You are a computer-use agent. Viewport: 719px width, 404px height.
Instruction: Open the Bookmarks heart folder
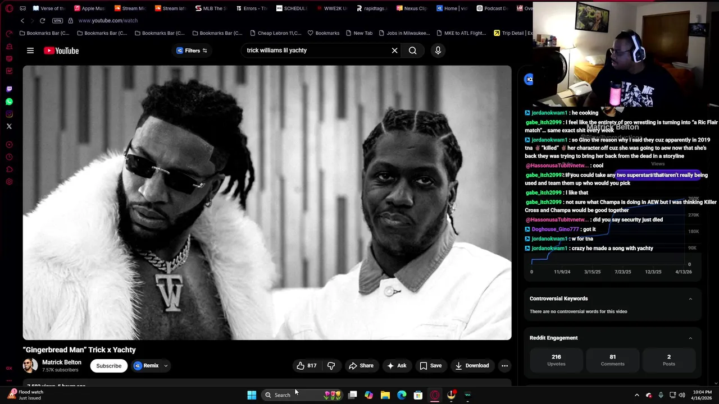click(324, 33)
